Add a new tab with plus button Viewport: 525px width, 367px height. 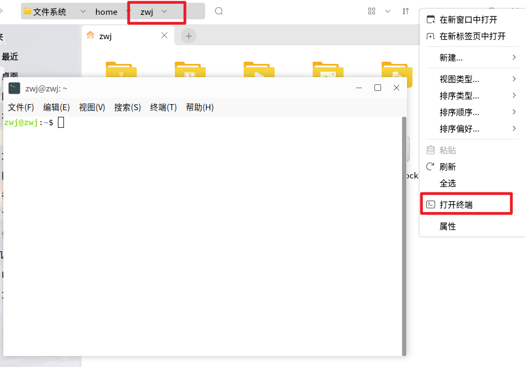click(x=189, y=36)
